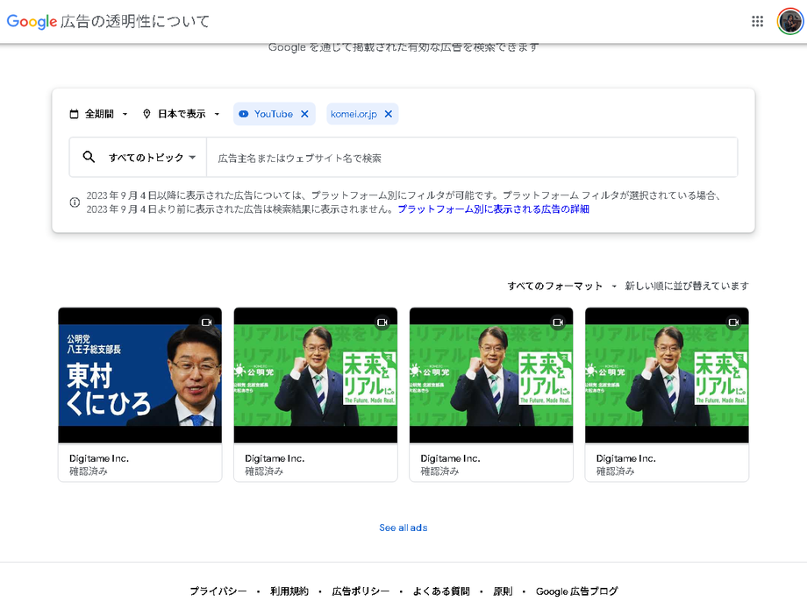
Task: Click the 広告の透明性について page title
Action: click(x=135, y=22)
